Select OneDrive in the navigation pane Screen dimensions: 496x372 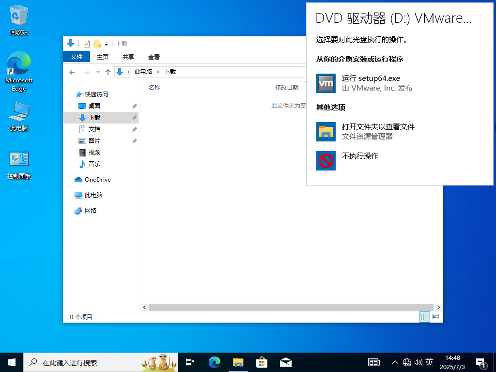[x=97, y=180]
